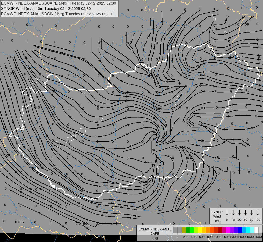Click the '0.0150' value on the map
263x242 pixels.
click(81, 224)
